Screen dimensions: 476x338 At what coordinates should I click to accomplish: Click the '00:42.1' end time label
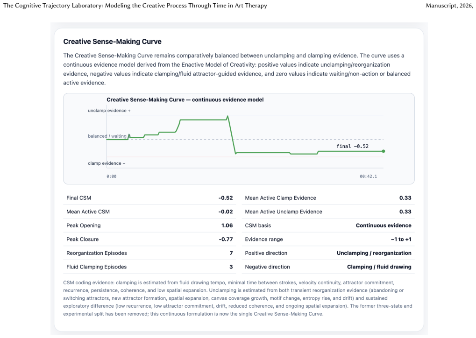[x=368, y=176]
